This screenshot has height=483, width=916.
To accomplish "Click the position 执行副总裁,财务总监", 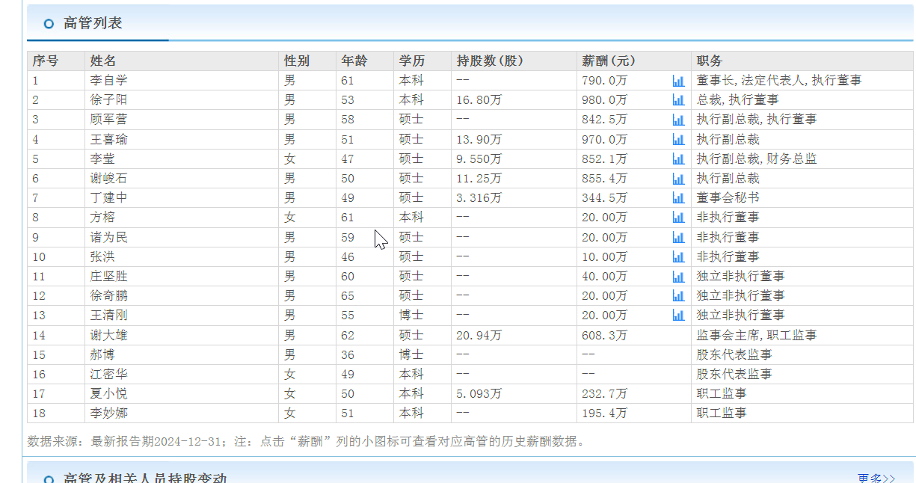I will coord(757,159).
